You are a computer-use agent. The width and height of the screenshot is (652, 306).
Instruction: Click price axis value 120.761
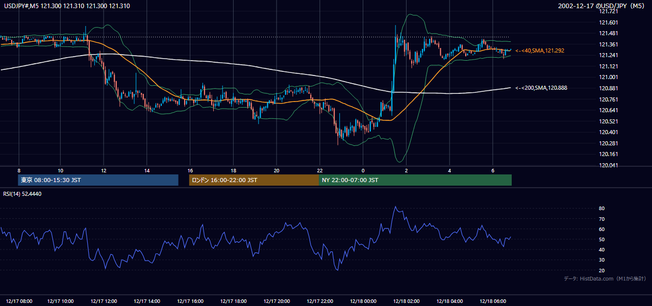(608, 99)
